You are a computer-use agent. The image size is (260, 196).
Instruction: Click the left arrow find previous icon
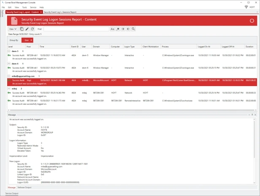point(128,29)
